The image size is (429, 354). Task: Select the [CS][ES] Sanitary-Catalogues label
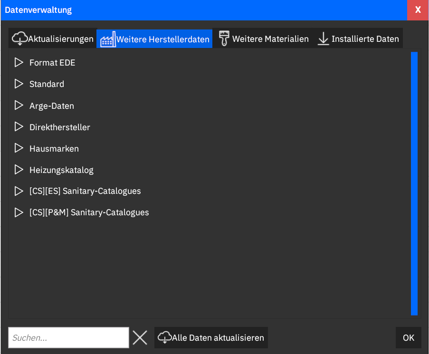coord(85,191)
